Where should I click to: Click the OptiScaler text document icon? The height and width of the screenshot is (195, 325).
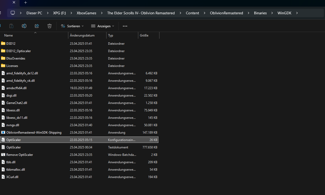tap(3, 147)
